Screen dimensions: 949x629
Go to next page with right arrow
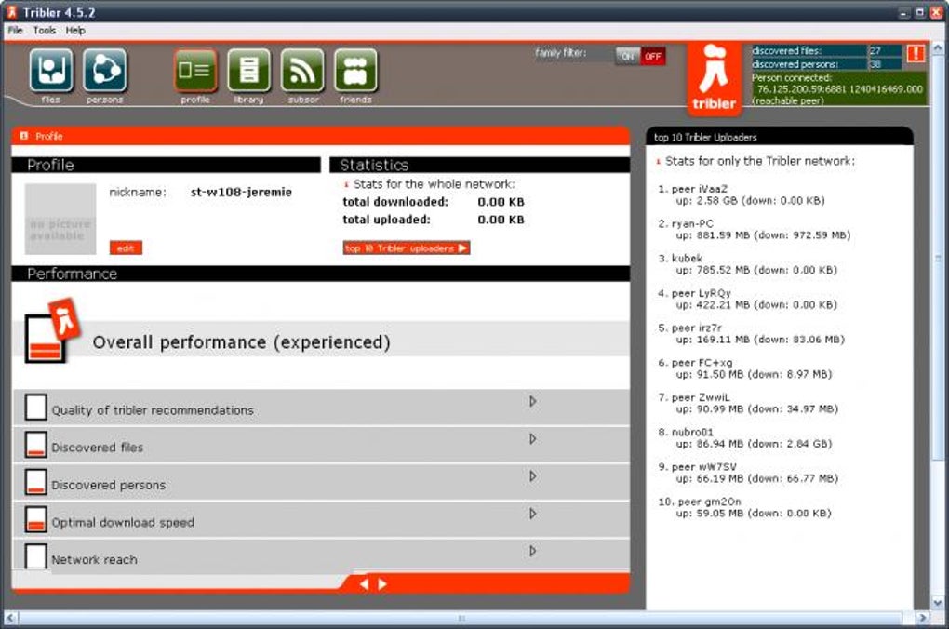[x=381, y=584]
